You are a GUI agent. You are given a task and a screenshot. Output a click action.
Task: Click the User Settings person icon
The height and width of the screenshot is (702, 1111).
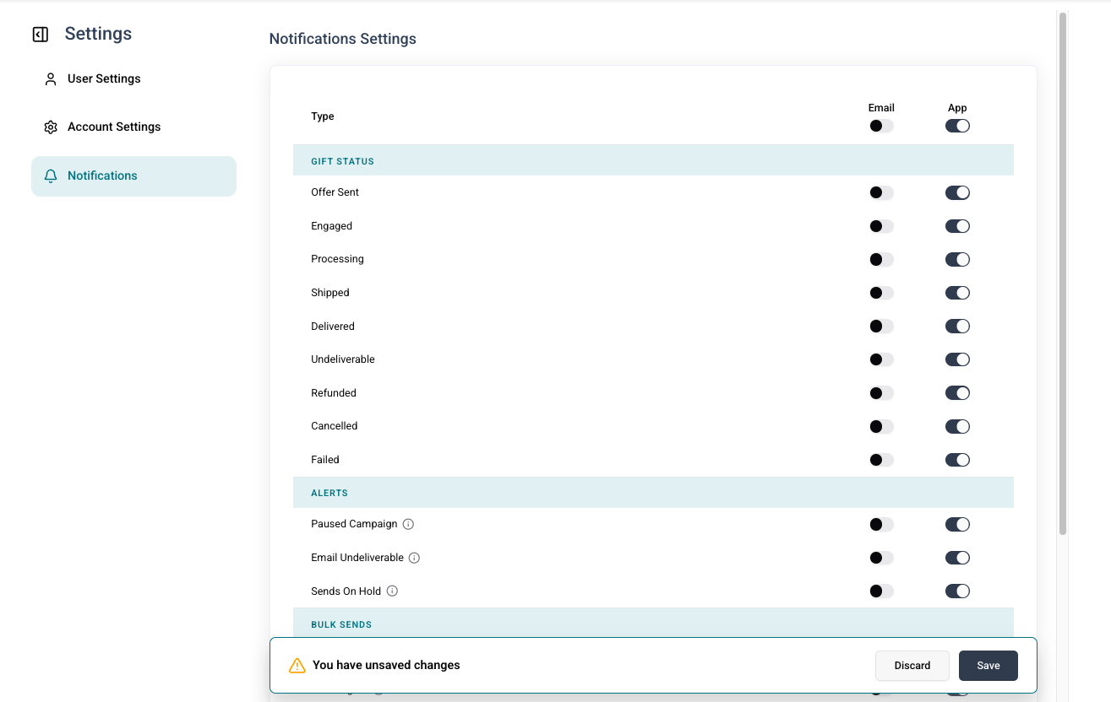[51, 79]
